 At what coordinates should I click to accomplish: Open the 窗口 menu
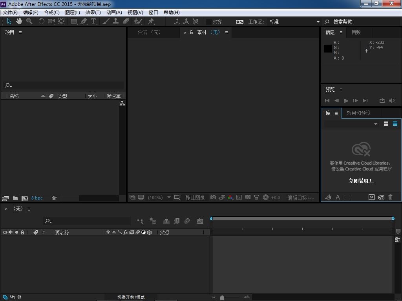tap(153, 12)
